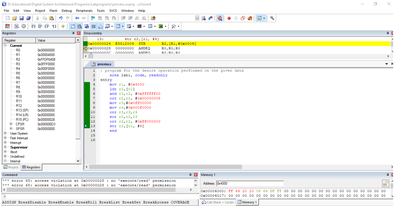Toggle Registers window button

[93, 26]
